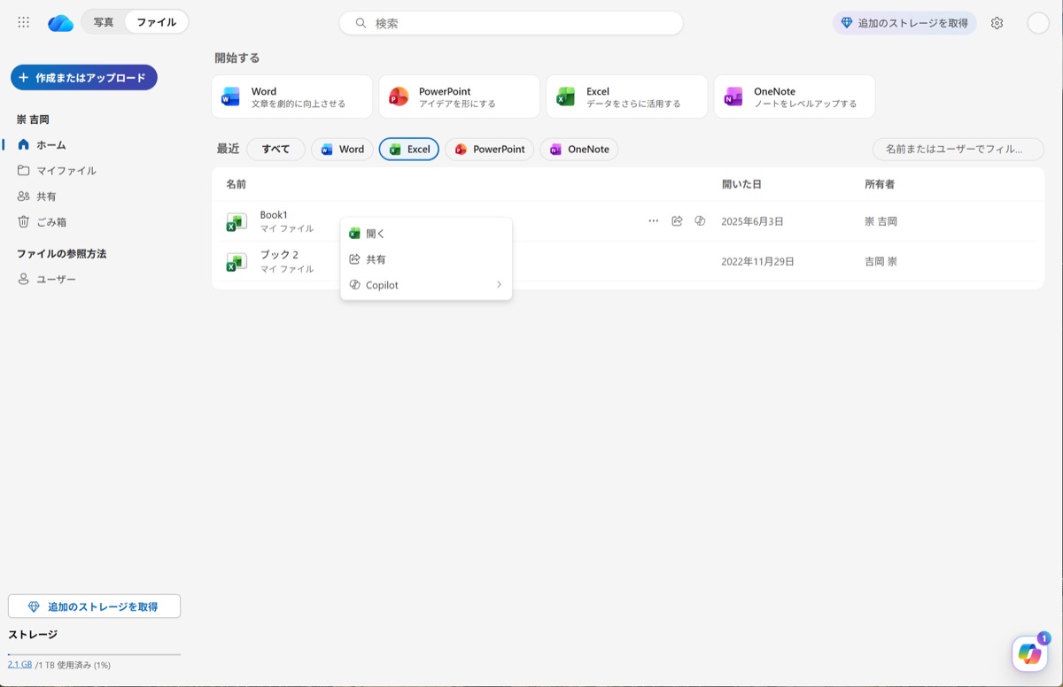Click the マイ ファイル location under Book1
1063x687 pixels.
pyautogui.click(x=286, y=228)
